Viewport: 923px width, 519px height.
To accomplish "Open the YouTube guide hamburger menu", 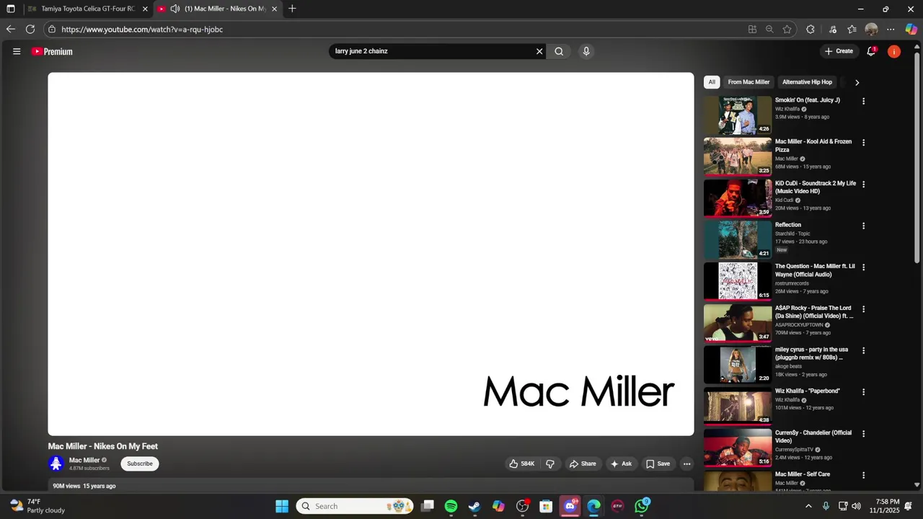I will (17, 51).
